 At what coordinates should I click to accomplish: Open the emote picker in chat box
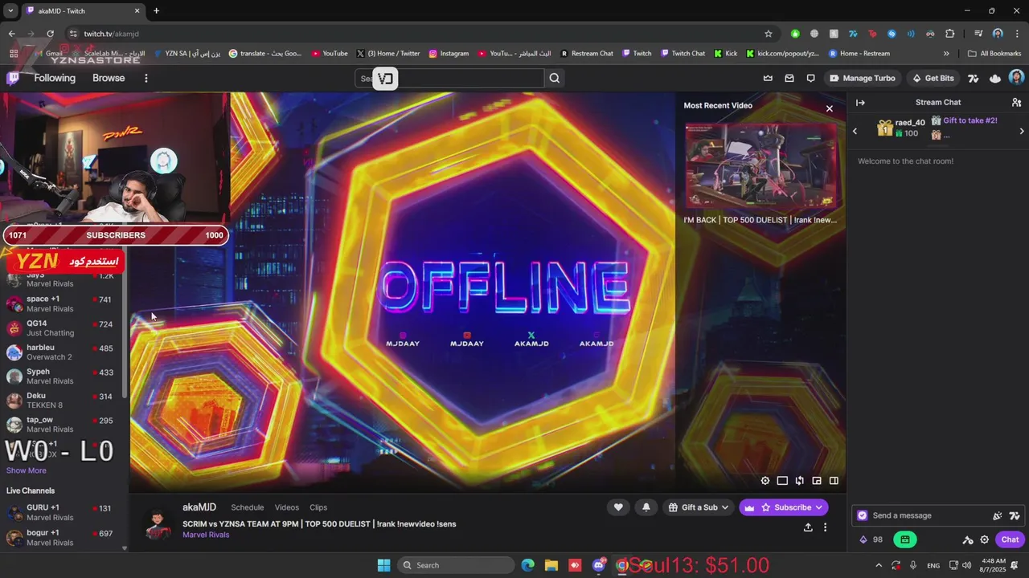coord(997,515)
